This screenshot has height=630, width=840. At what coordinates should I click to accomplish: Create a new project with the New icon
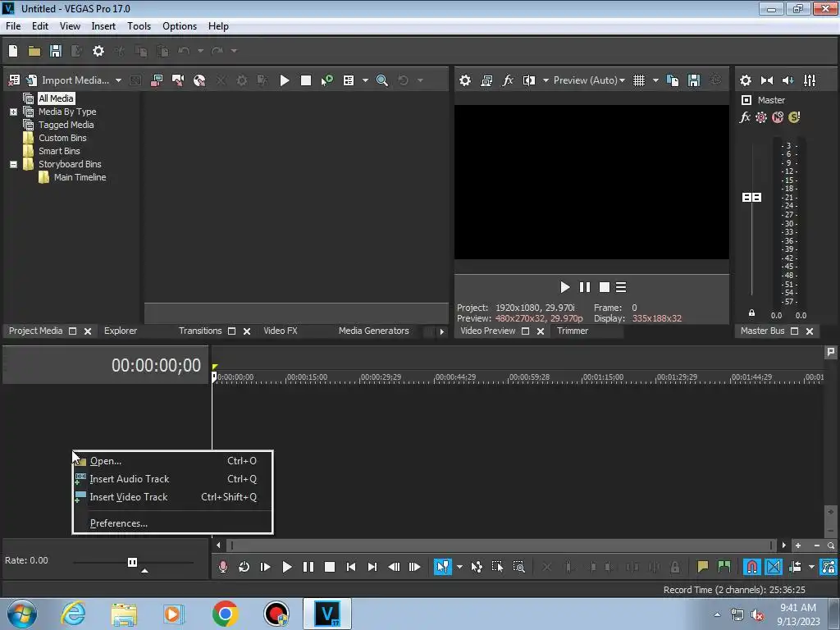(x=13, y=51)
